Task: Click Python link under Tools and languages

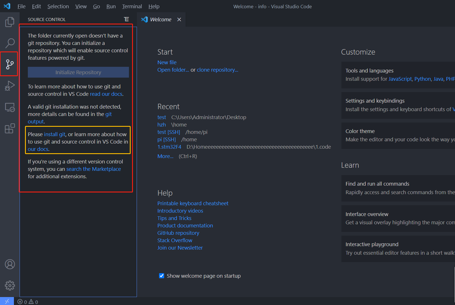Action: [x=423, y=79]
